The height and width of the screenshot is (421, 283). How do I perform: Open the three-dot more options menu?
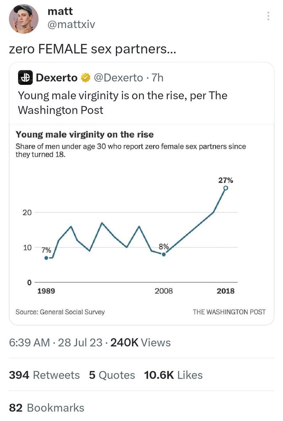click(x=268, y=16)
